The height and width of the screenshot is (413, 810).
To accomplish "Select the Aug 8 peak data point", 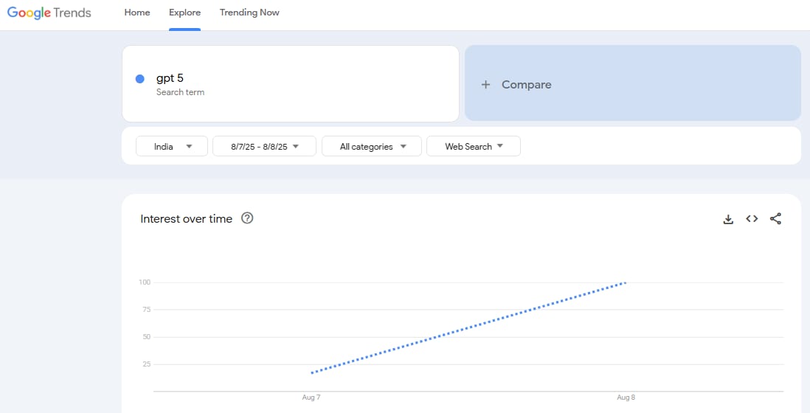I will (625, 283).
